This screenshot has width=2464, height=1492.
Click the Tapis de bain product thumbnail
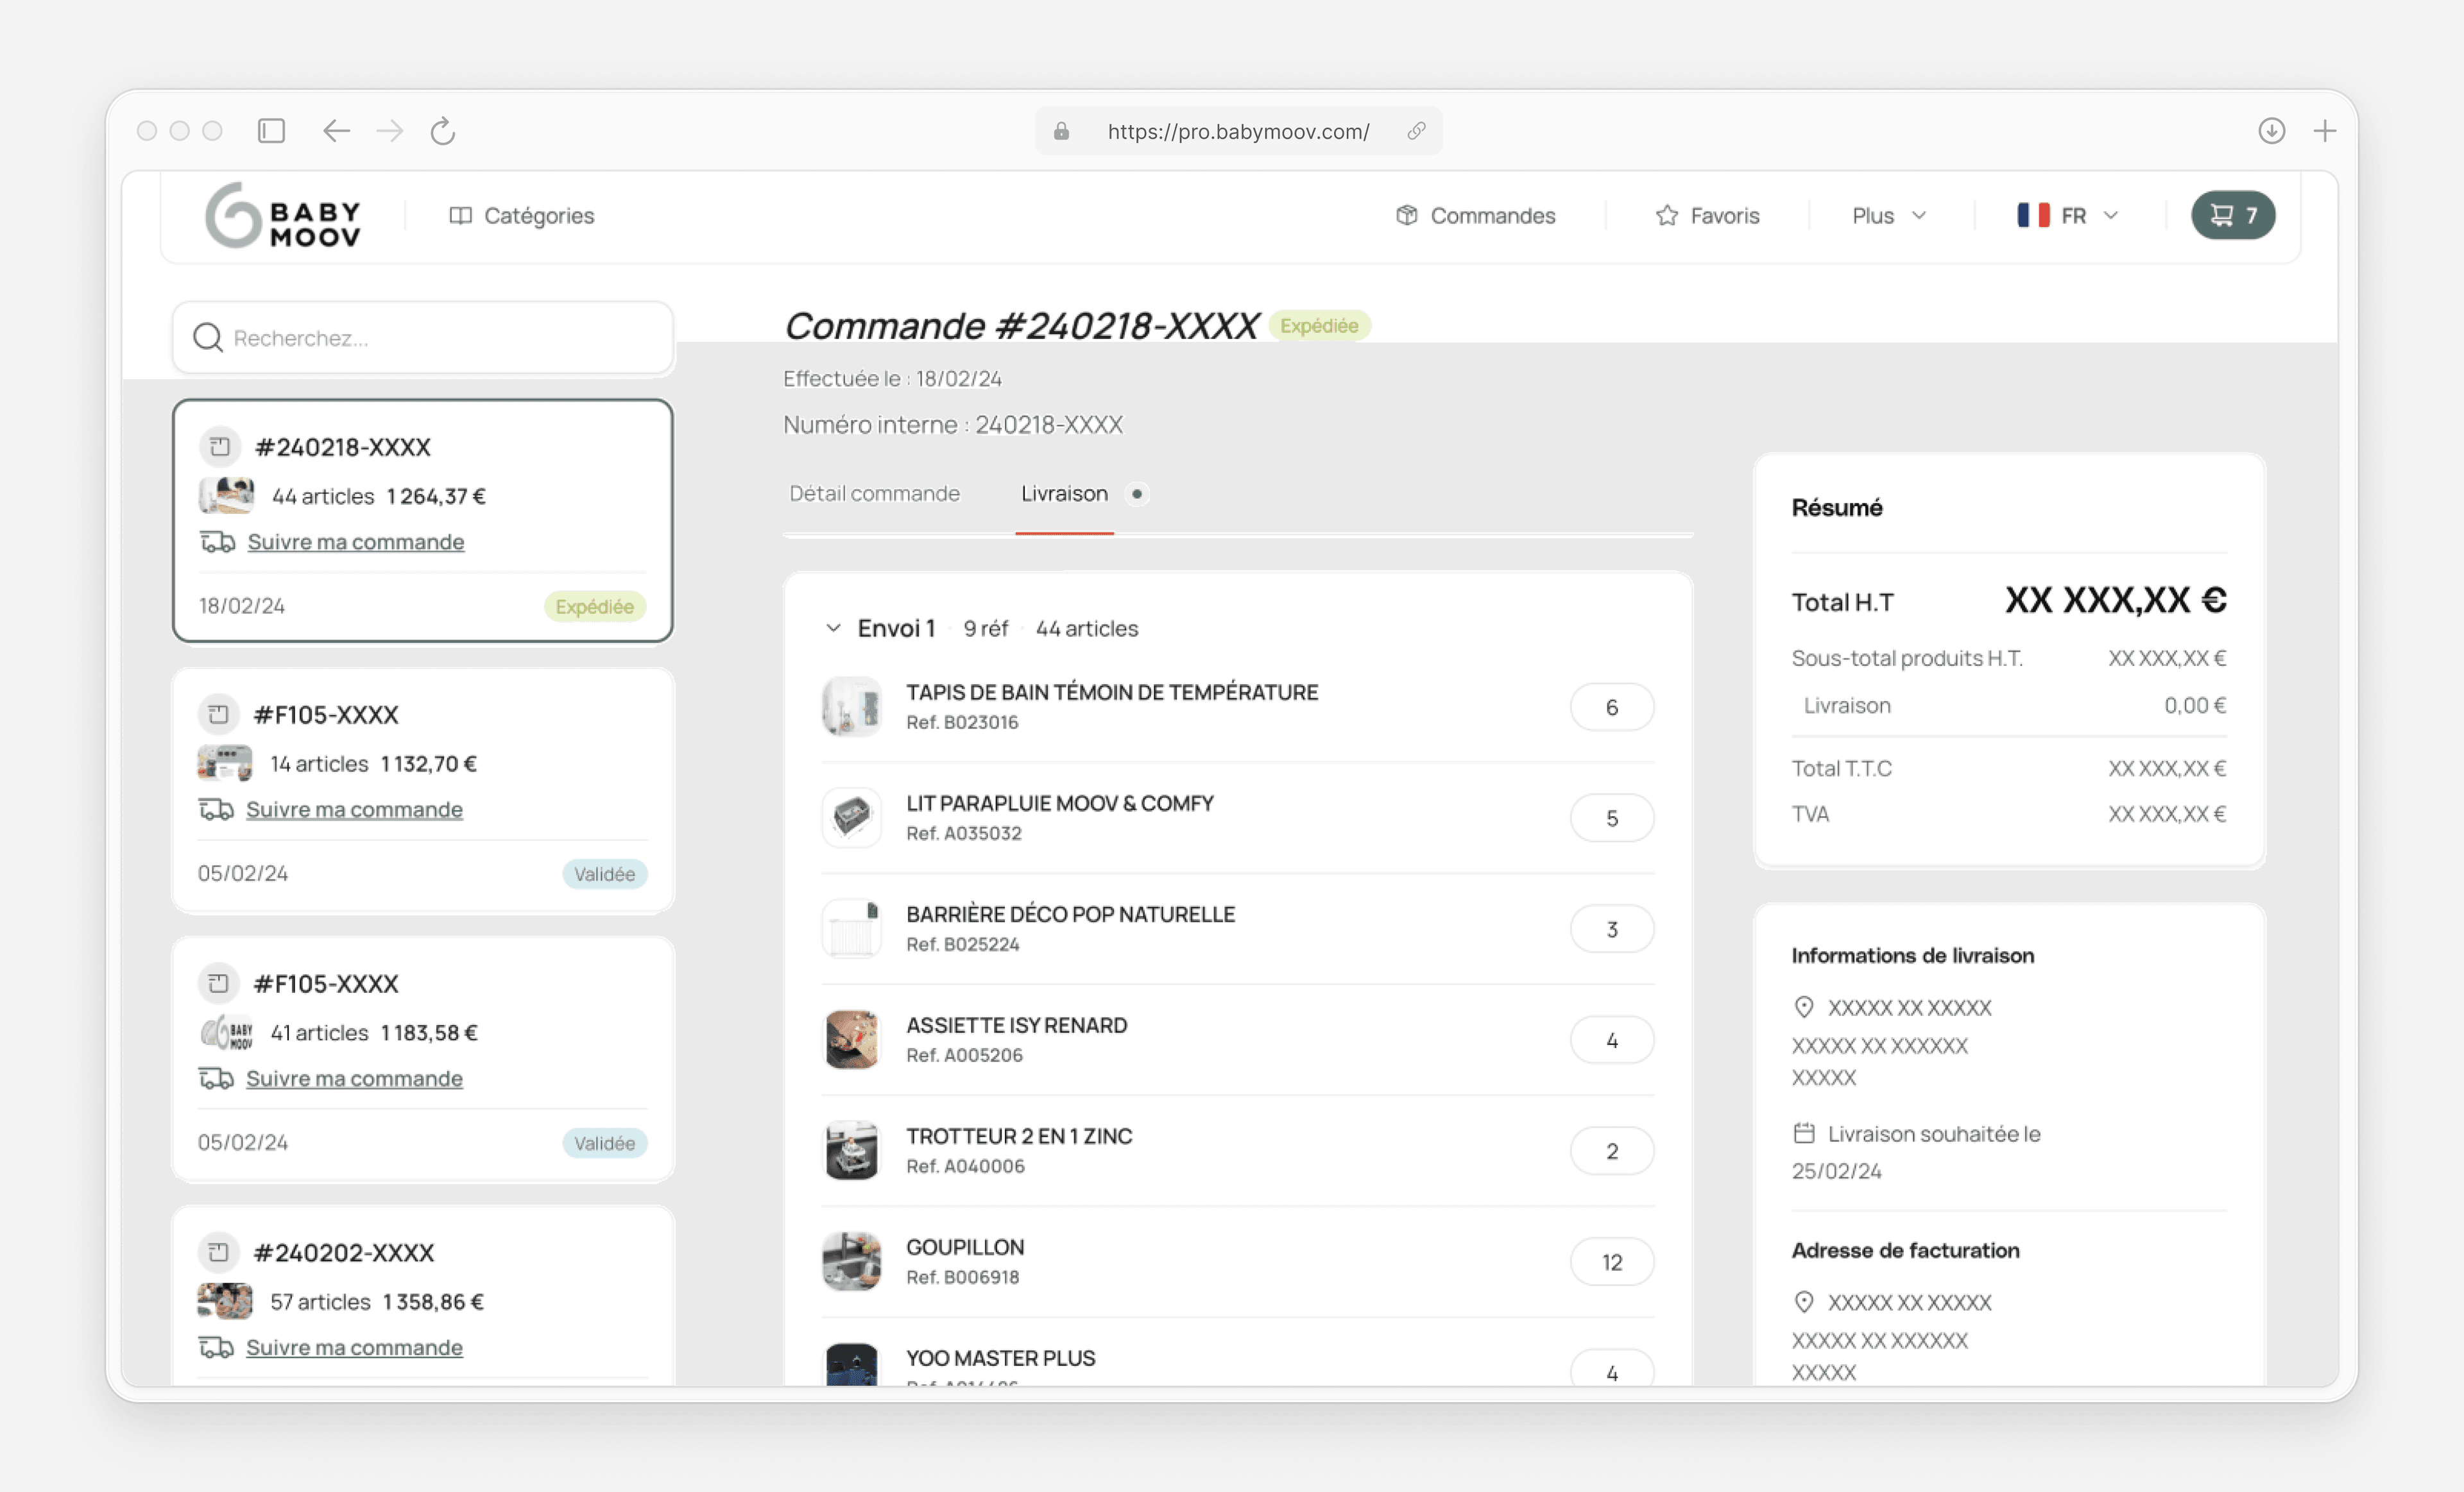click(851, 706)
